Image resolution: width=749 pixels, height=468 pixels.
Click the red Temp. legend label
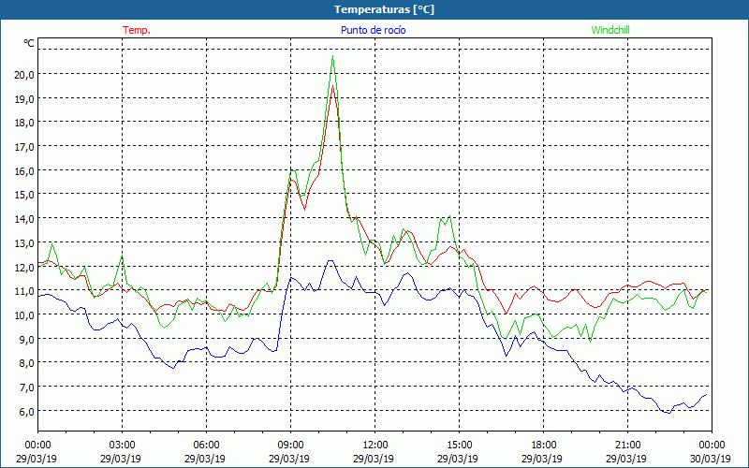click(137, 30)
